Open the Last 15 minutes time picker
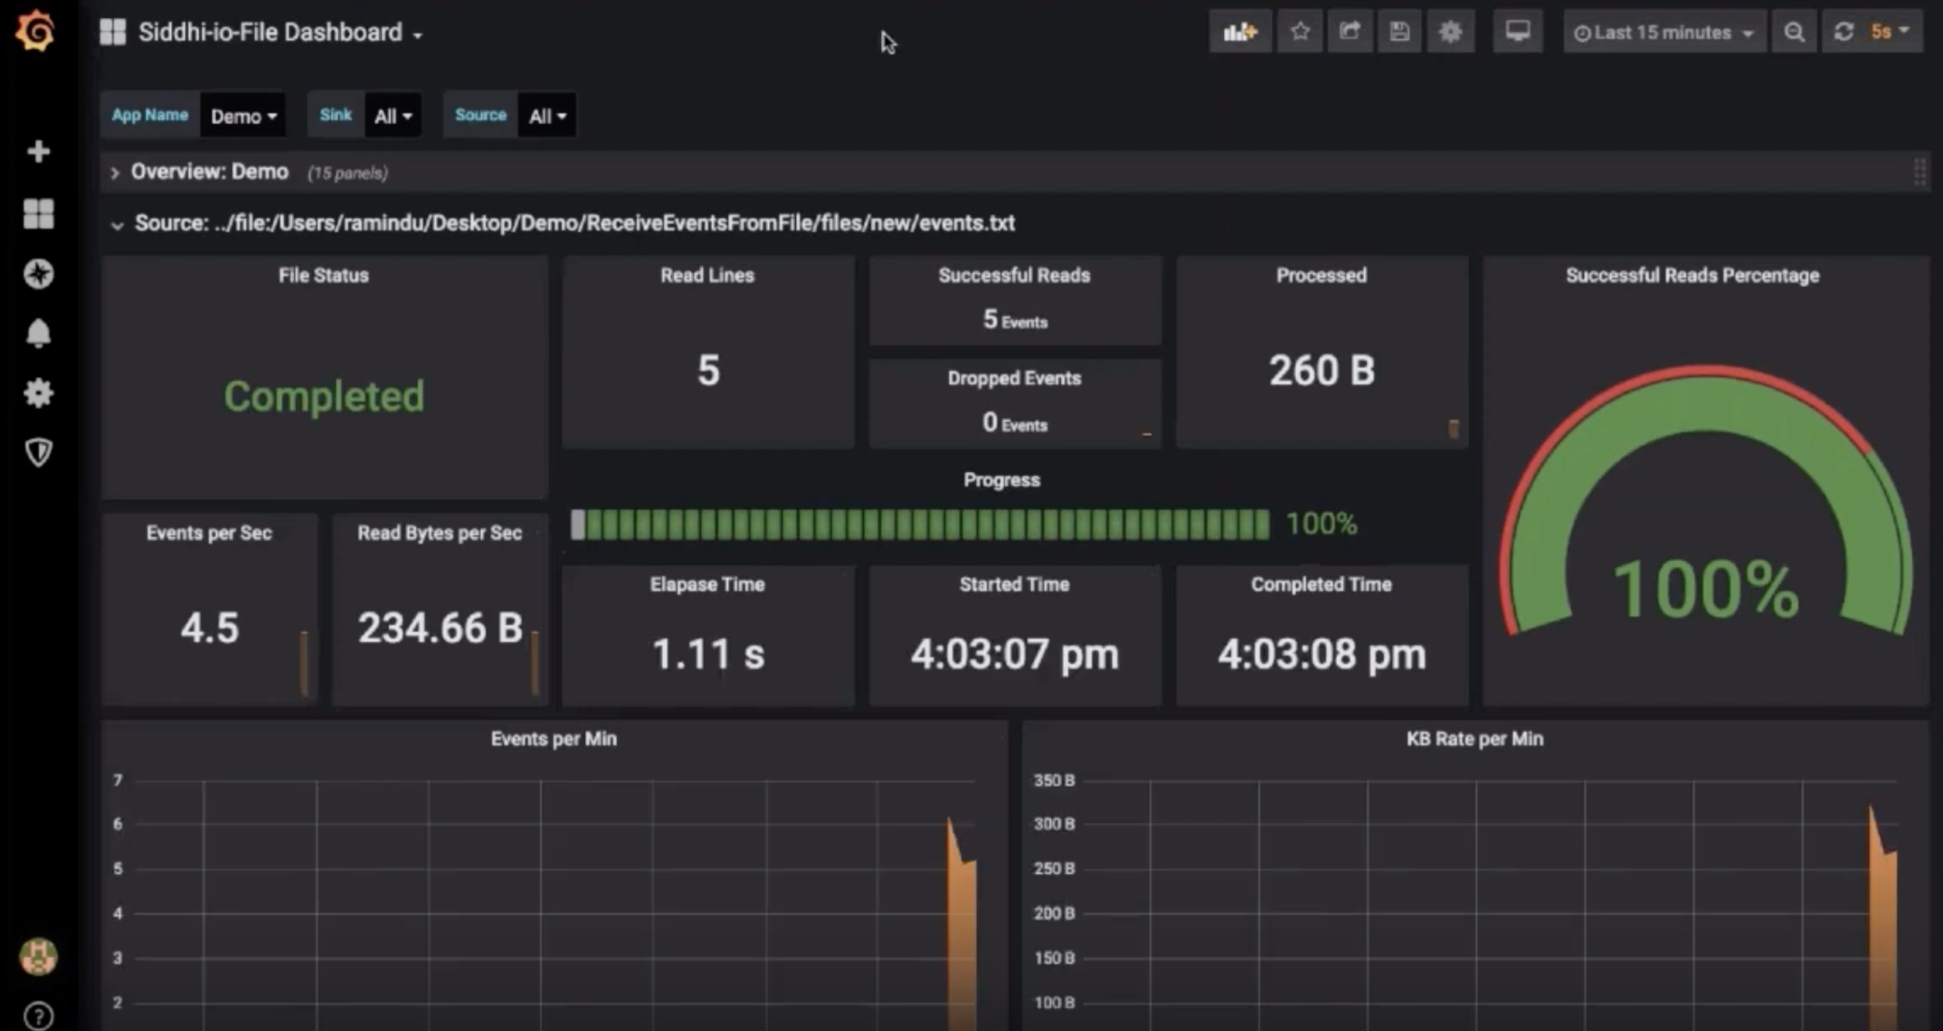1943x1031 pixels. tap(1663, 33)
